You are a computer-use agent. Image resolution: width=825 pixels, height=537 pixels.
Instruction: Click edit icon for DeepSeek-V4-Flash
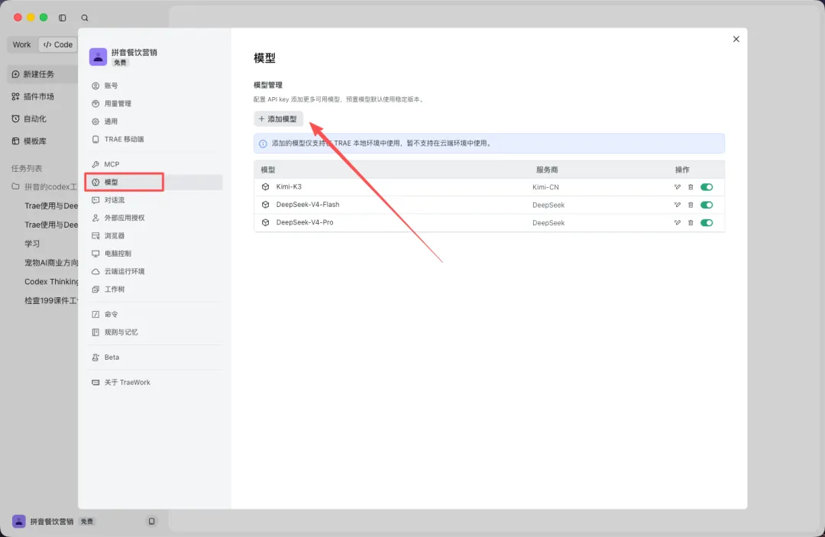click(677, 205)
